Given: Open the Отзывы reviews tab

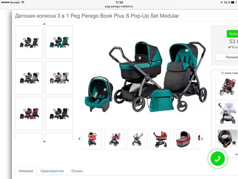Looking at the screenshot, I should 77,171.
